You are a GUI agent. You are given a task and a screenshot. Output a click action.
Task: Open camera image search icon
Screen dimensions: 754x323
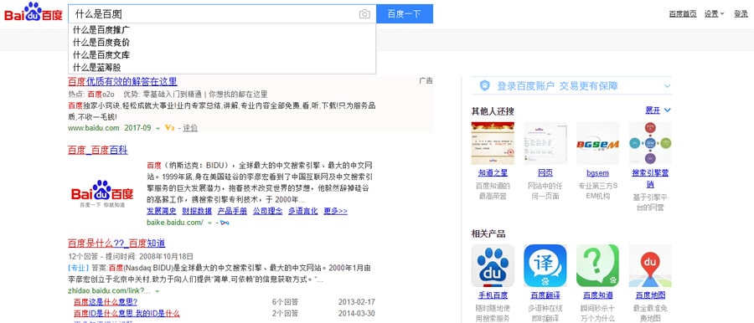click(364, 14)
